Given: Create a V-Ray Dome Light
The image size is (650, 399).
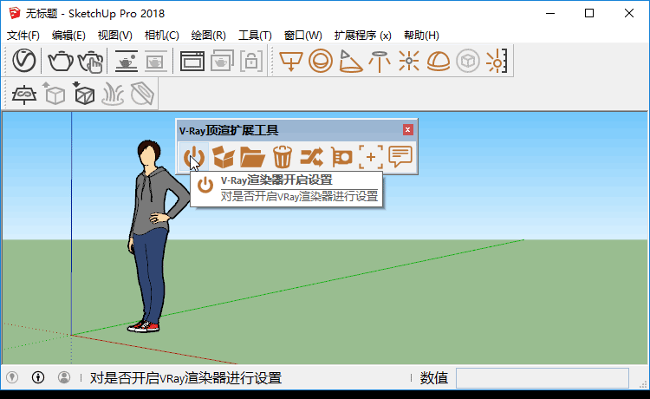Looking at the screenshot, I should point(439,61).
